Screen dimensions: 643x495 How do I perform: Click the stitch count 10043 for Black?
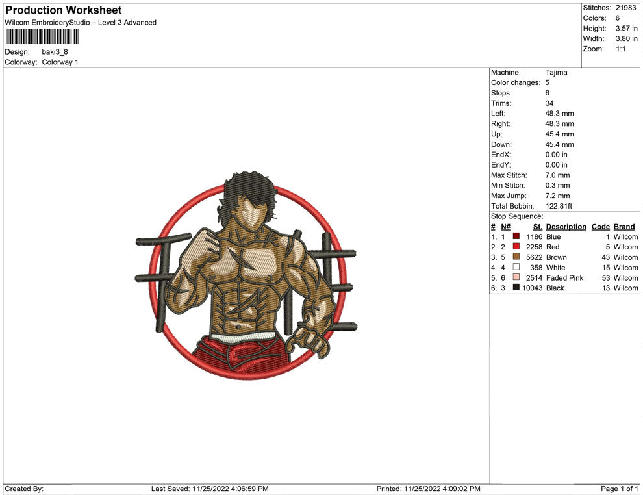pyautogui.click(x=533, y=288)
